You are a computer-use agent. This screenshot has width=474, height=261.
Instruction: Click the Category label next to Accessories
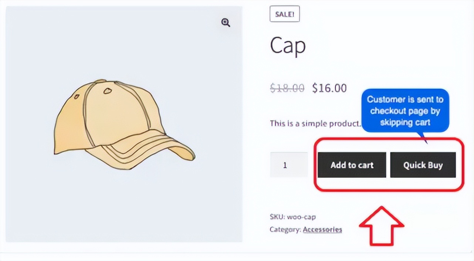284,230
